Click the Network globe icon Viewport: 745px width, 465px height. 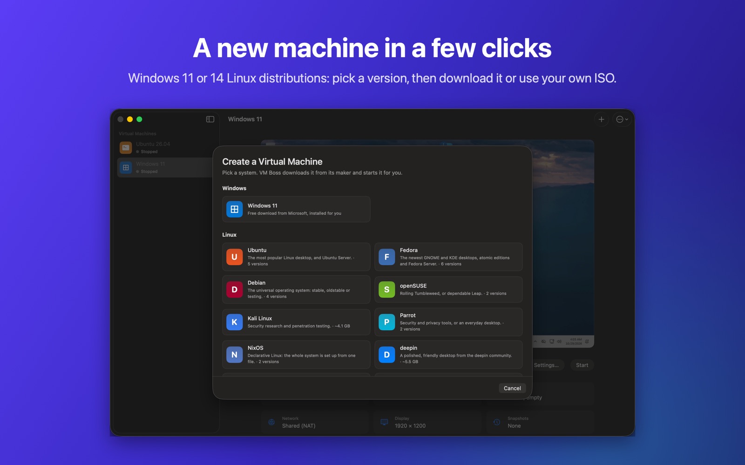click(271, 422)
